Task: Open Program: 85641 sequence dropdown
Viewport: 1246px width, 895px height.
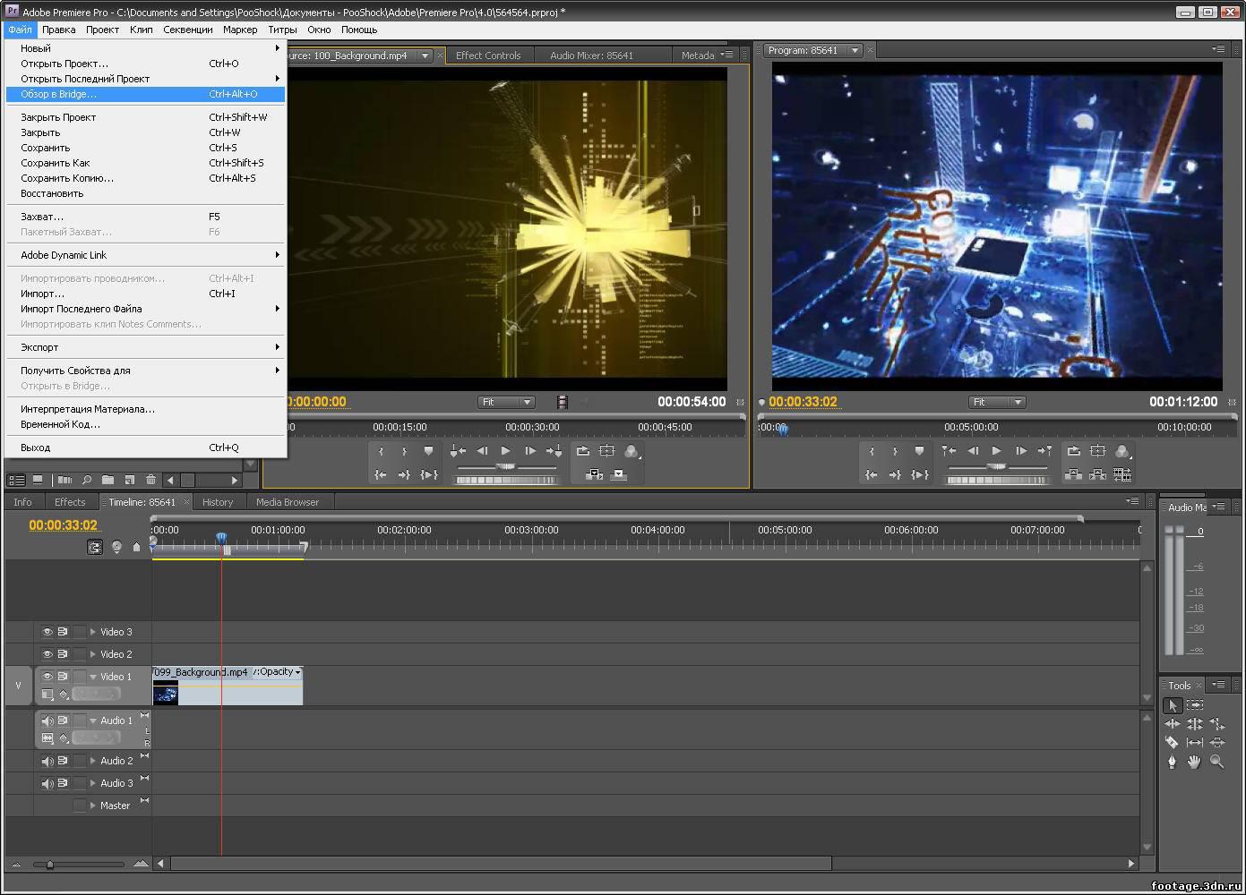Action: 855,50
